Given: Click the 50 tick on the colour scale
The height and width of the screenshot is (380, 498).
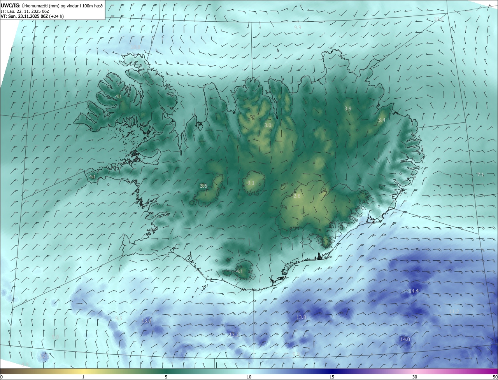Looking at the screenshot, I should pyautogui.click(x=495, y=377).
